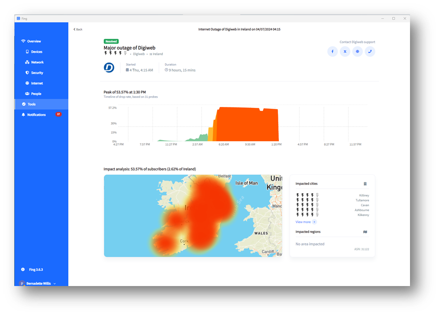Call Digiweb support phone icon
The image size is (439, 315).
pyautogui.click(x=370, y=52)
